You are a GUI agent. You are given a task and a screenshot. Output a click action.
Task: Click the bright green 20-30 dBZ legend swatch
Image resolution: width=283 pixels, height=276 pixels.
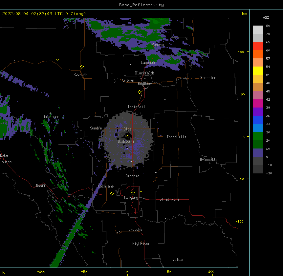[x=258, y=136]
